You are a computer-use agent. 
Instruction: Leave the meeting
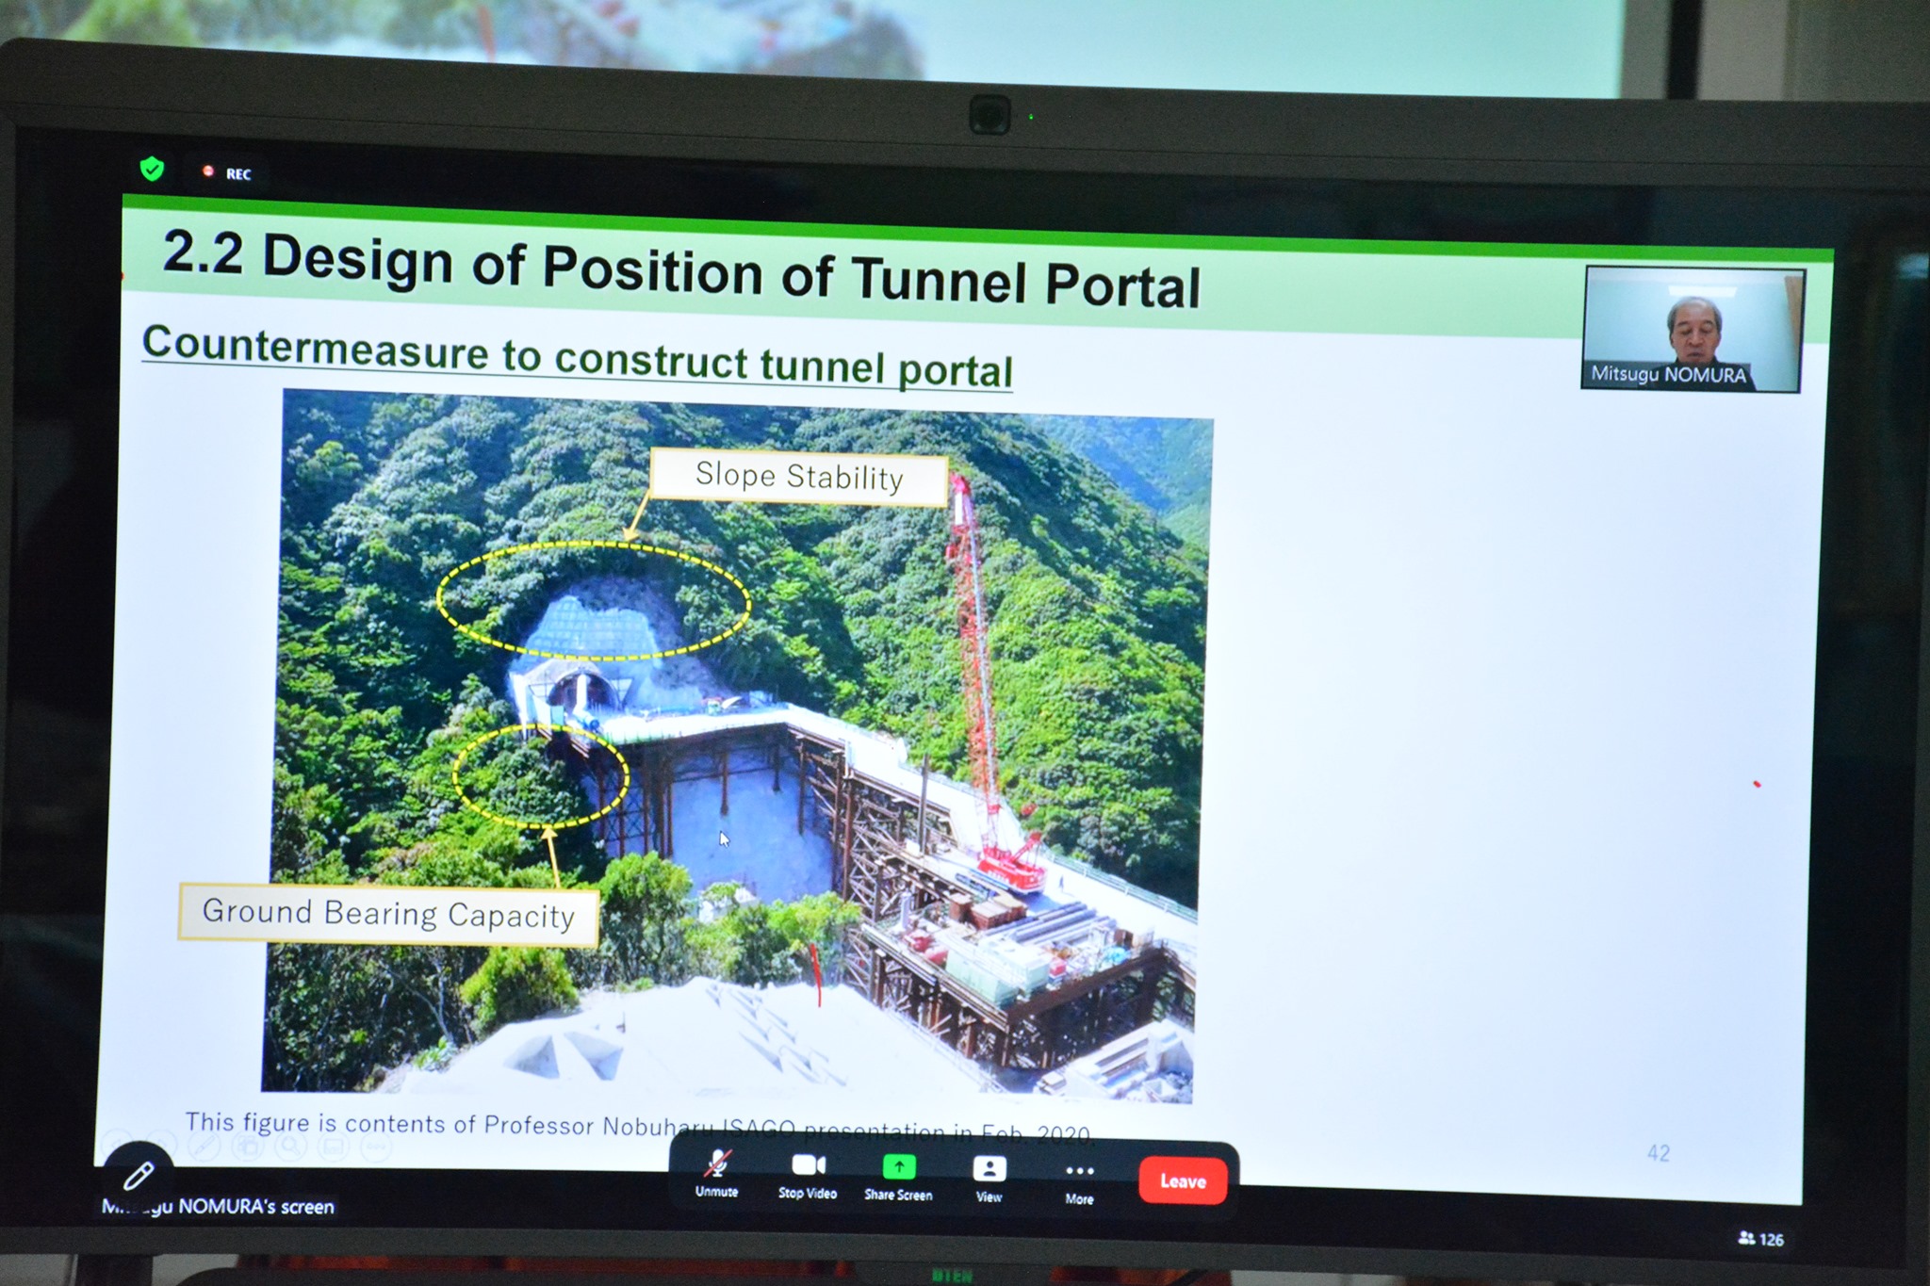pyautogui.click(x=1183, y=1181)
